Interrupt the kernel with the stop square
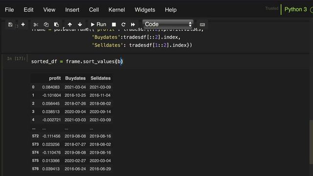The image size is (313, 176). [114, 24]
